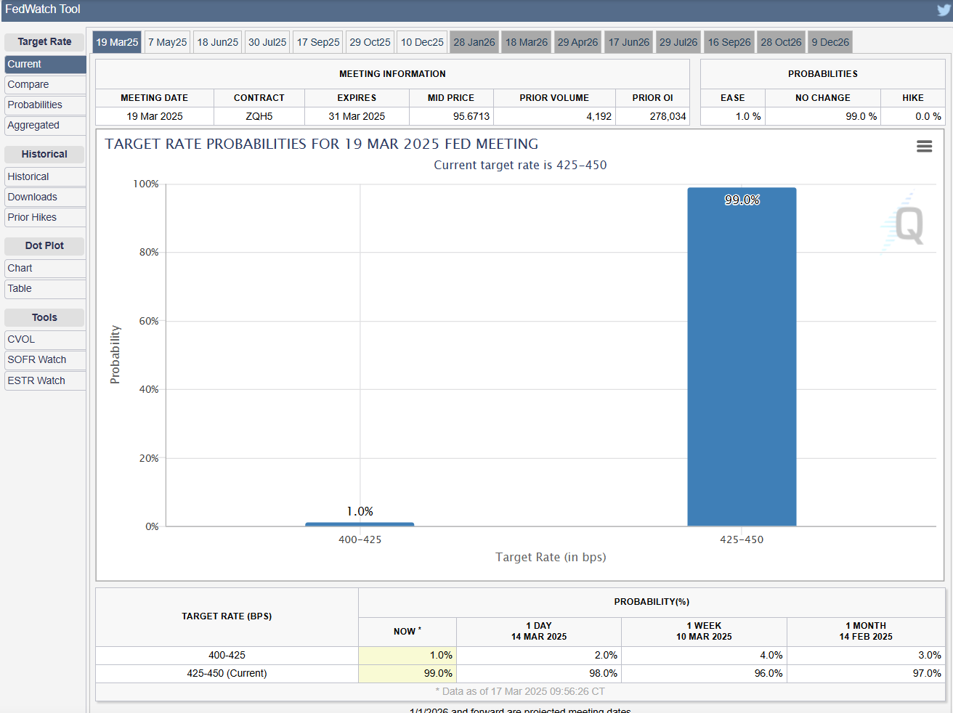Click the 1 MONTH 97.0% table cell
953x713 pixels.
(x=866, y=673)
